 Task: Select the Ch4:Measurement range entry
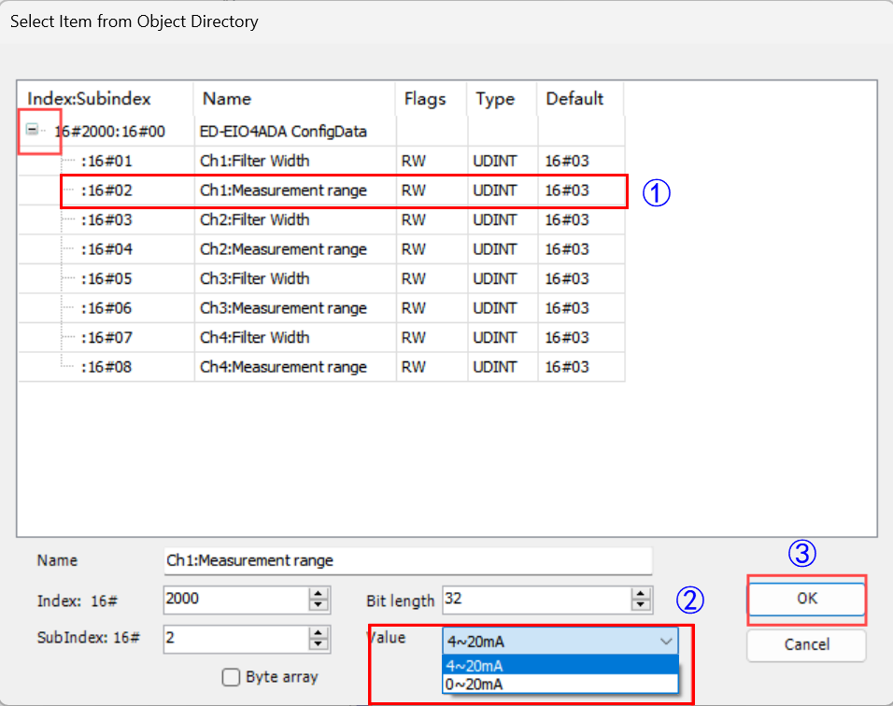[283, 367]
